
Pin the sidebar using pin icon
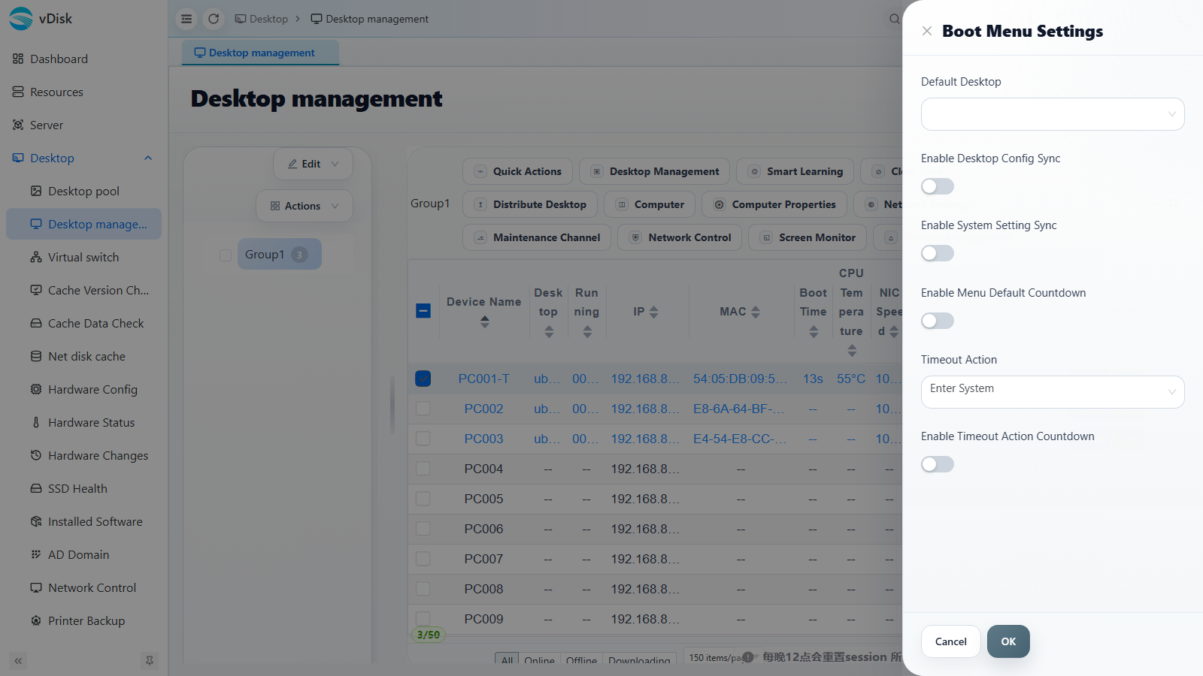(x=150, y=661)
